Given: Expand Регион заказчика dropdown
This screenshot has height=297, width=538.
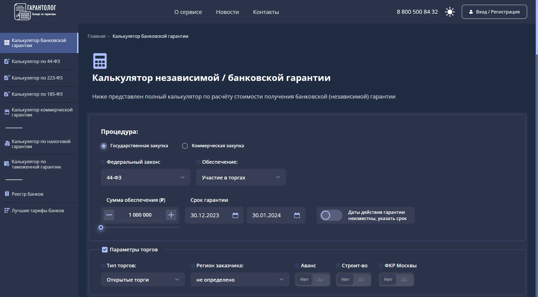Looking at the screenshot, I should [x=240, y=280].
